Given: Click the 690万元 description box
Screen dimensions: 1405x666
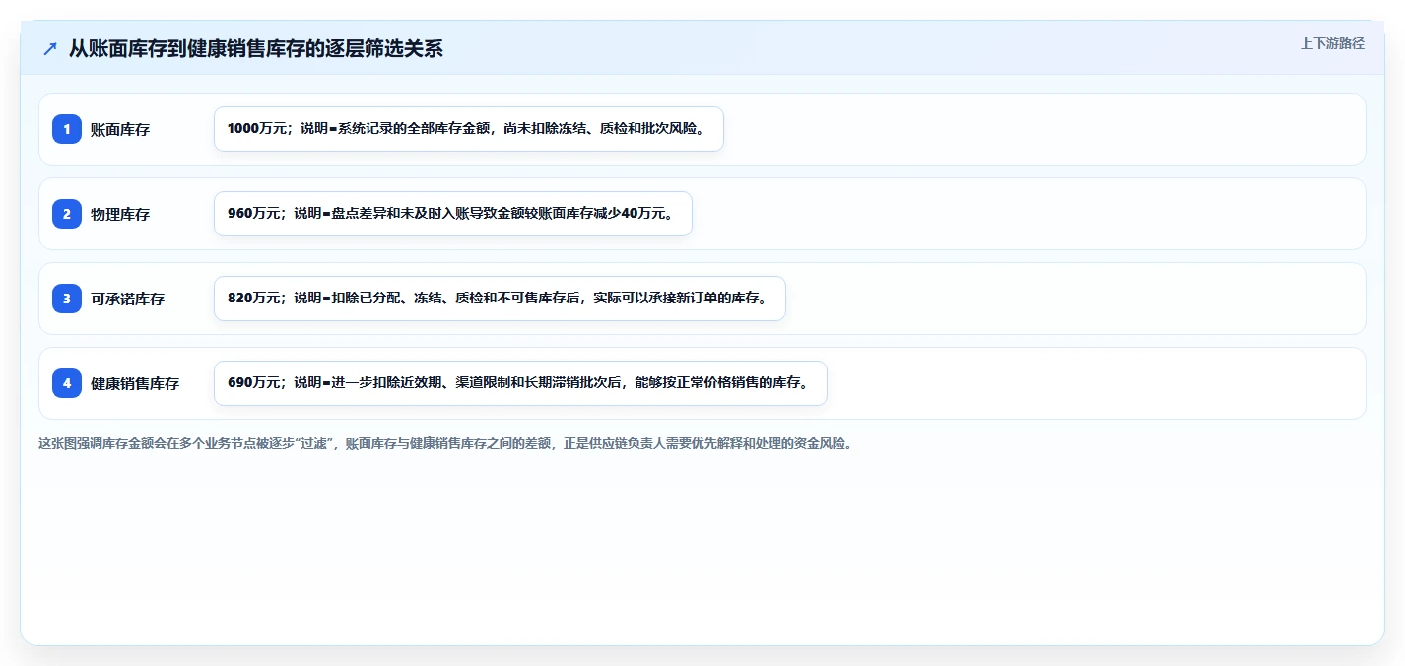Looking at the screenshot, I should [520, 383].
